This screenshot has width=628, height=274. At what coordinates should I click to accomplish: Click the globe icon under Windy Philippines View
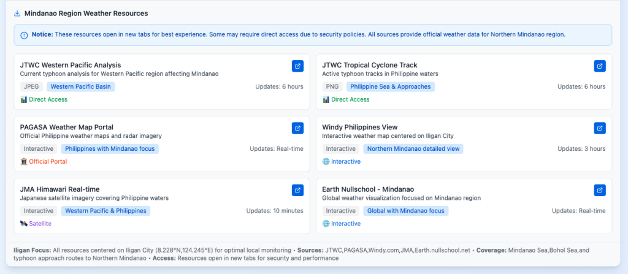point(326,161)
